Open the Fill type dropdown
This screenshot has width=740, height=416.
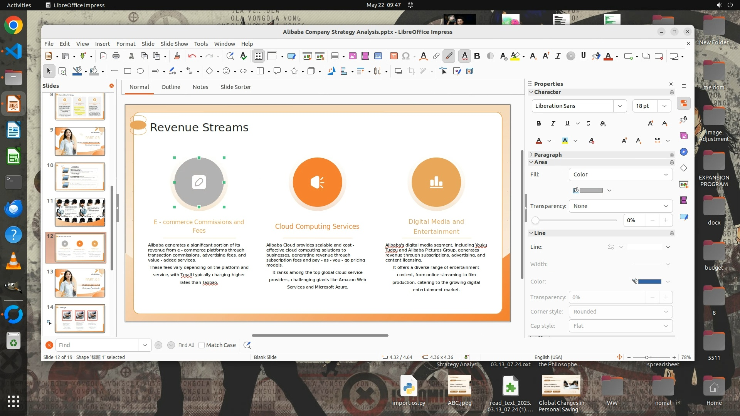click(621, 174)
